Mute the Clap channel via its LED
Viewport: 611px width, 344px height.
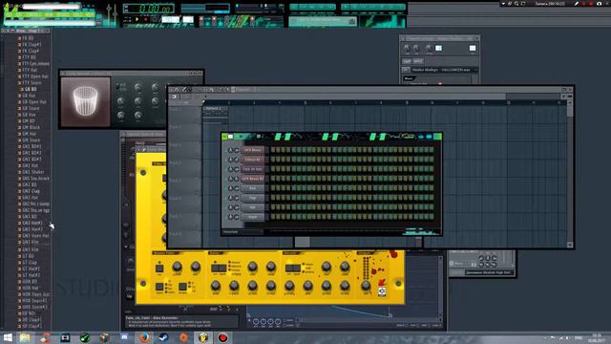coord(225,198)
